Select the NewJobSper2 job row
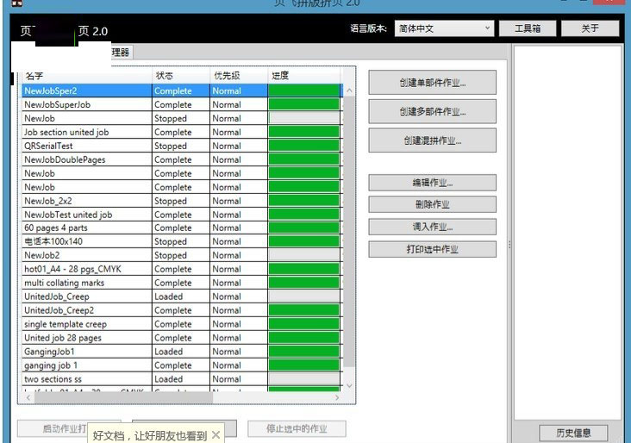Image resolution: width=631 pixels, height=443 pixels. tap(181, 91)
